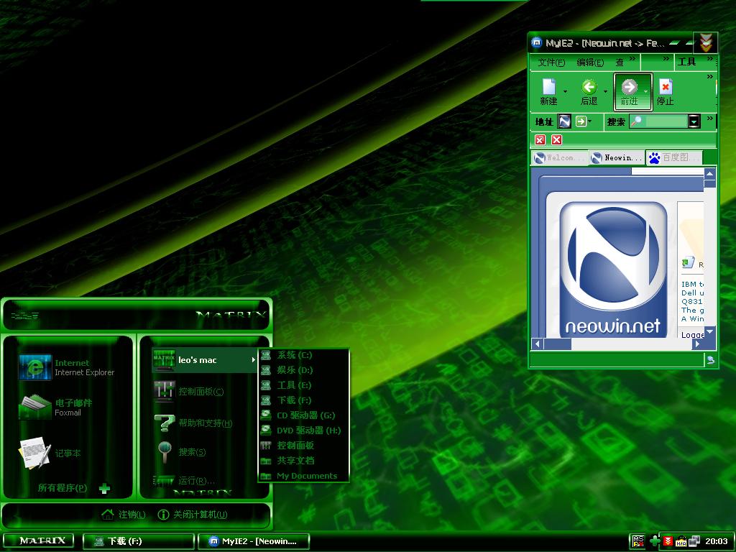Click the 注销(L) log off button
Image resolution: width=736 pixels, height=552 pixels.
coord(124,515)
